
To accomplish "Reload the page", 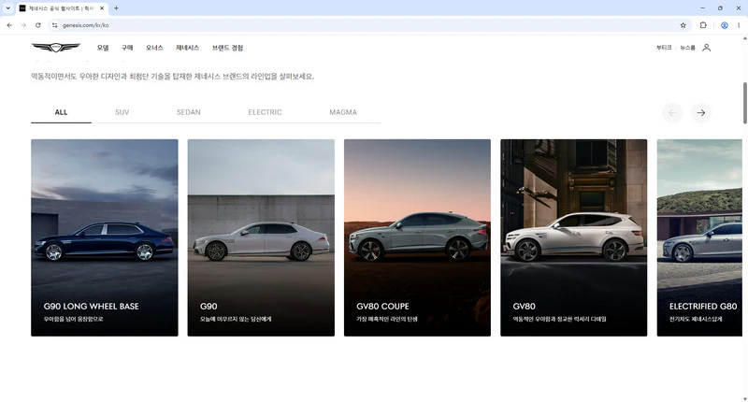I will 37,25.
